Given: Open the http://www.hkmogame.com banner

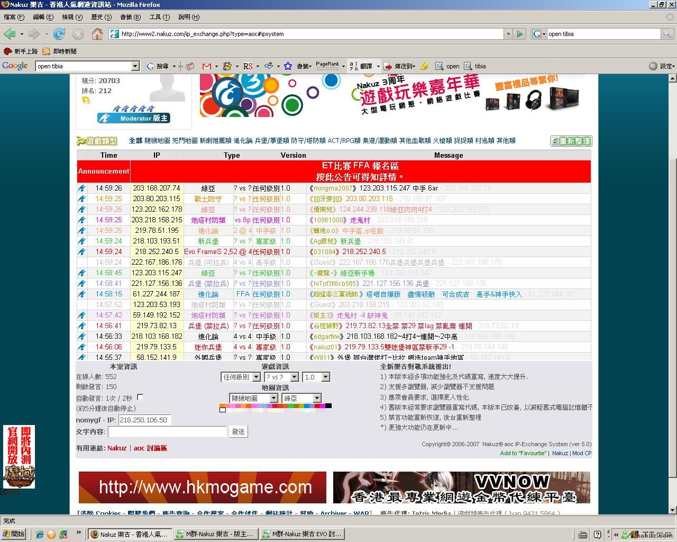Looking at the screenshot, I should tap(203, 487).
